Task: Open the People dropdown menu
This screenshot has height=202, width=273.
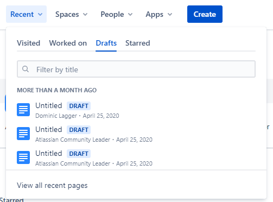Action: (x=117, y=14)
